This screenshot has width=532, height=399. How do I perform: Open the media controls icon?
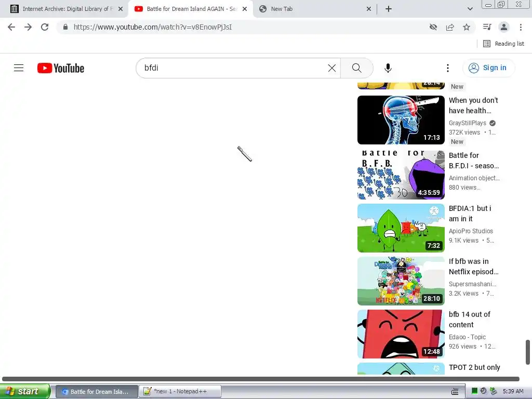point(487,27)
